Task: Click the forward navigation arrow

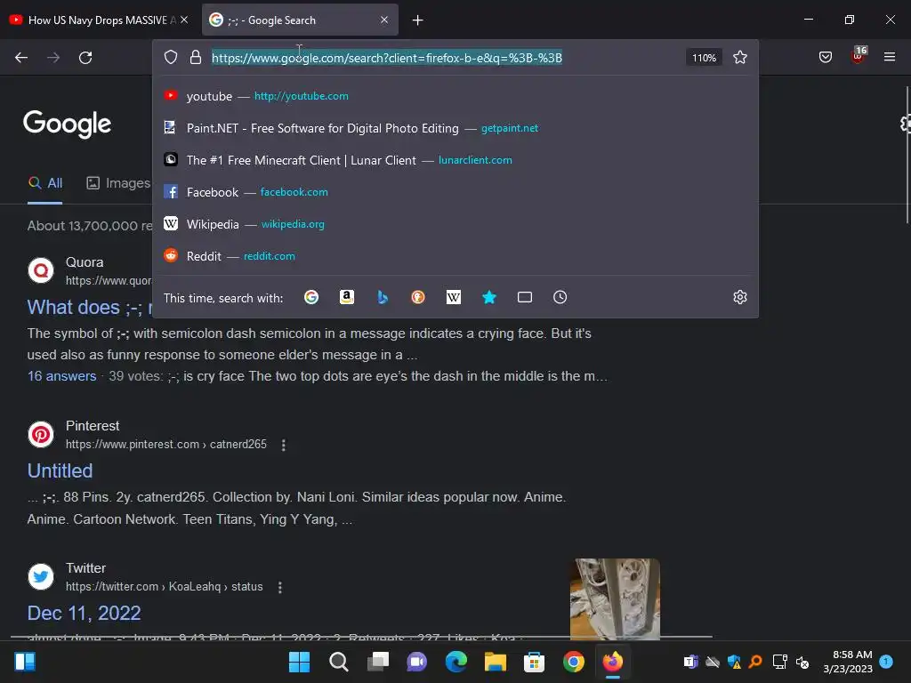Action: pos(53,58)
